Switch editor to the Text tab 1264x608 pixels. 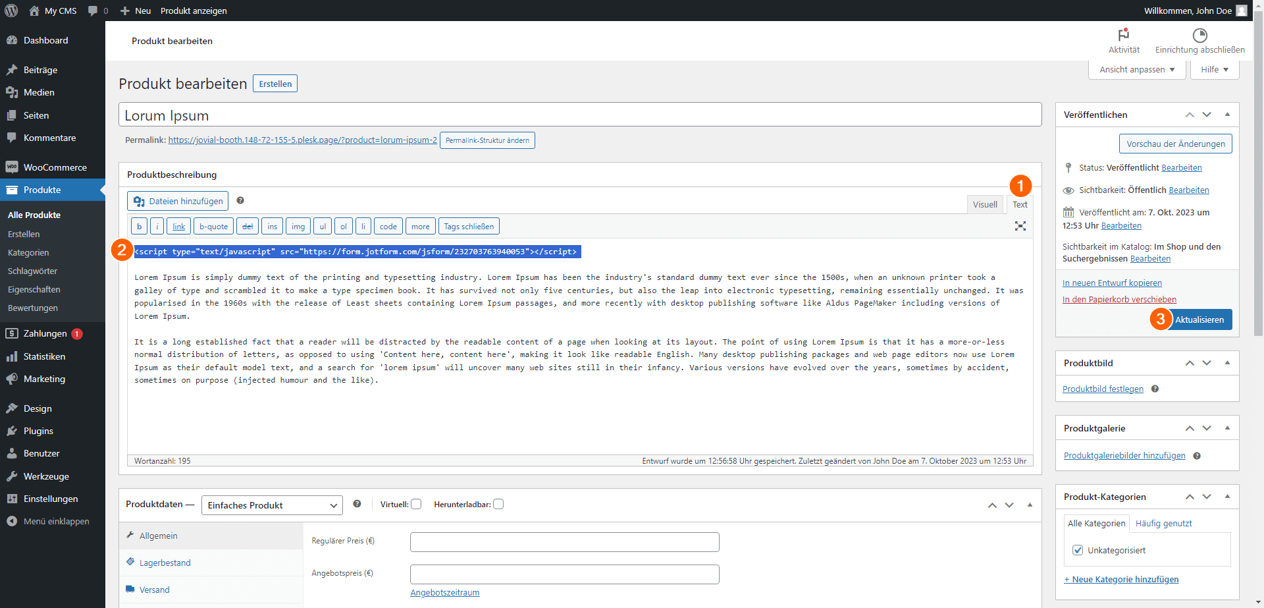tap(1020, 204)
